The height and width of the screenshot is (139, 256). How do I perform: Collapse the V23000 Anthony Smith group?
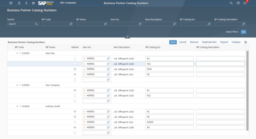point(17,106)
